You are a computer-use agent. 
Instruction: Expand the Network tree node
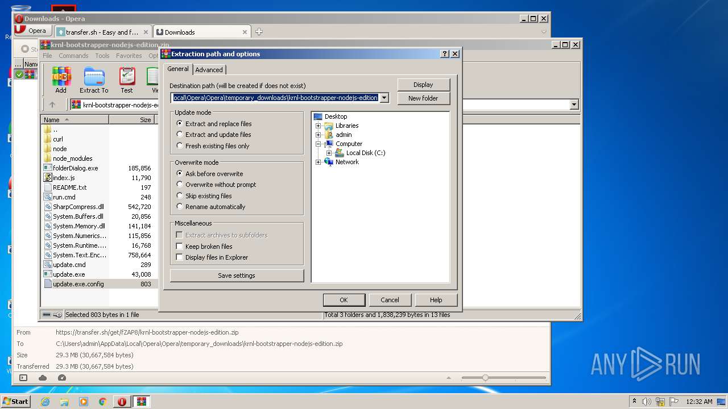[x=318, y=162]
